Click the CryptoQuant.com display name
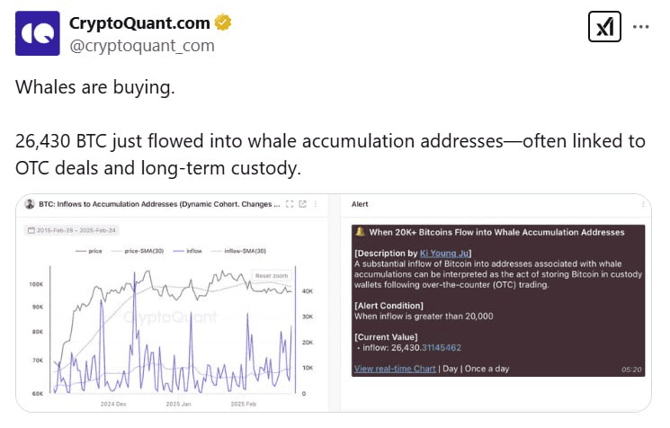Viewport: 670px width, 428px height. pyautogui.click(x=139, y=23)
